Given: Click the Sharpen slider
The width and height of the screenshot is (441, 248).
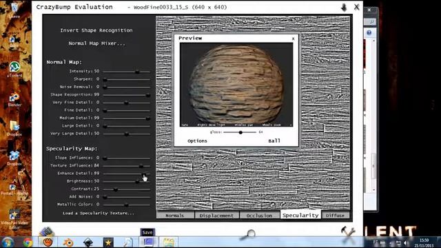Looking at the screenshot, I should (126, 80).
